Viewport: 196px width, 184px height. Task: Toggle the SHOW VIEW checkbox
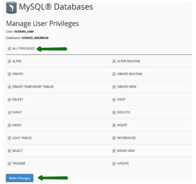[x=114, y=150]
